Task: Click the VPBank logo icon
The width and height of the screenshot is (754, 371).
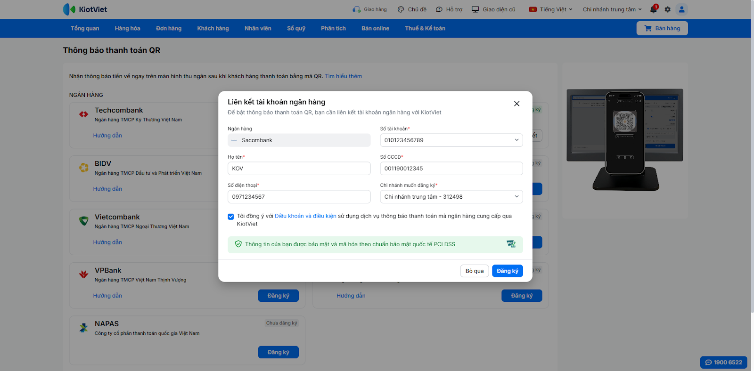Action: coord(84,274)
